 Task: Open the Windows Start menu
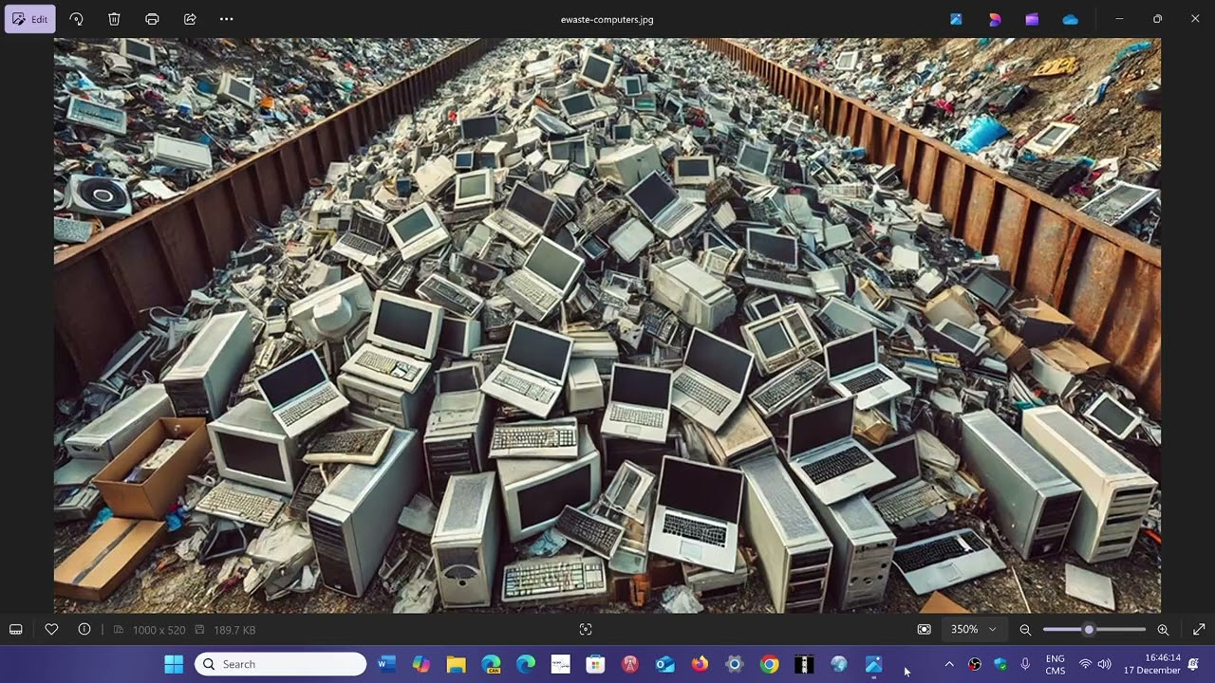(x=174, y=664)
